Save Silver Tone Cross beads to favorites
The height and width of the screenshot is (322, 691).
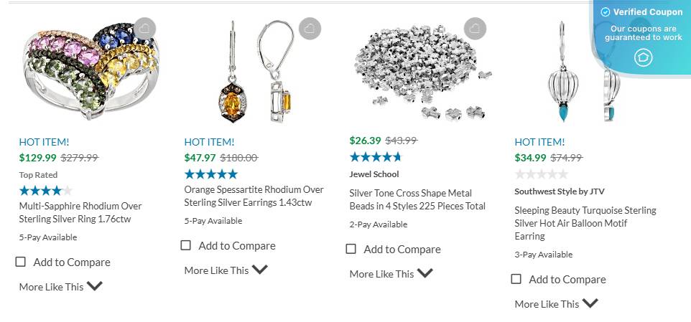[x=475, y=29]
